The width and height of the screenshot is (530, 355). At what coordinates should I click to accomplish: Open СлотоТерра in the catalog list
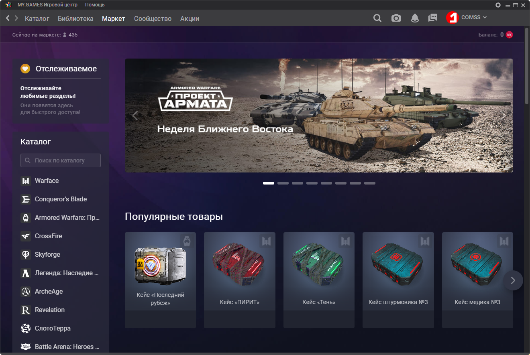61,329
